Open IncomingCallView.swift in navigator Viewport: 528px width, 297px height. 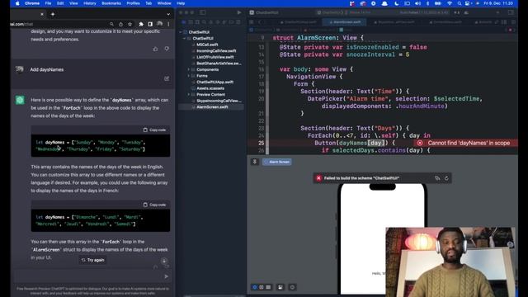coord(216,51)
